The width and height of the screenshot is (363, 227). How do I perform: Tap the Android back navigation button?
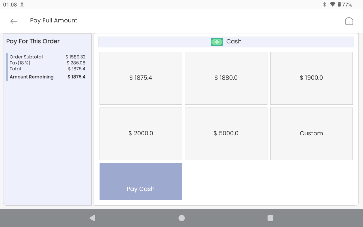coord(92,218)
